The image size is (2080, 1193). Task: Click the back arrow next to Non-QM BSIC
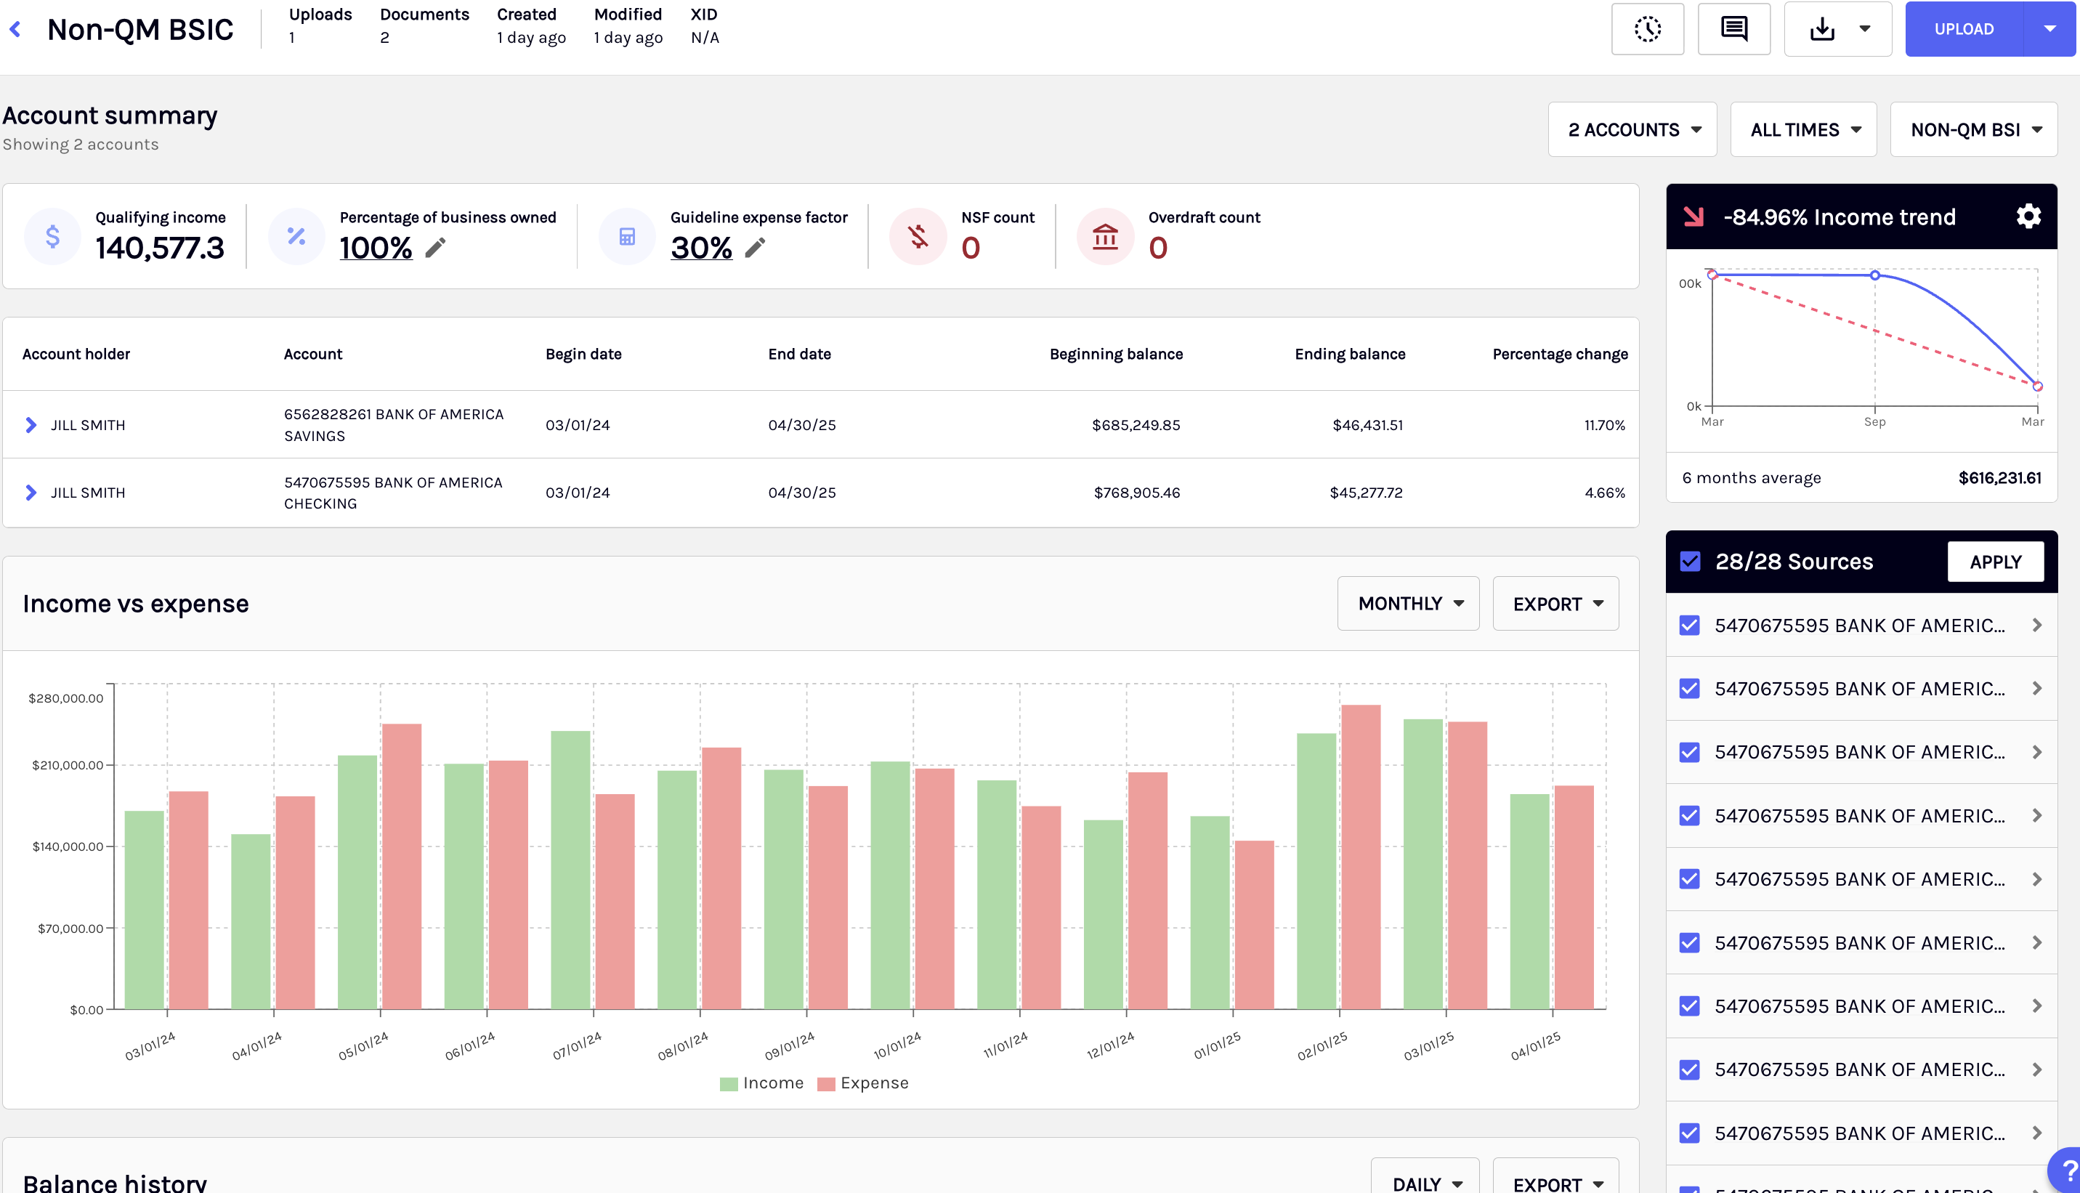coord(15,30)
